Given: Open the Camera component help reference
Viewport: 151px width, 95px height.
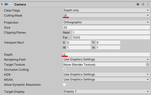Looking at the screenshot, I should point(138,4).
